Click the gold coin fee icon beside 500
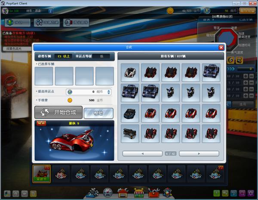Screen dimensions: 258x200 click(x=70, y=100)
